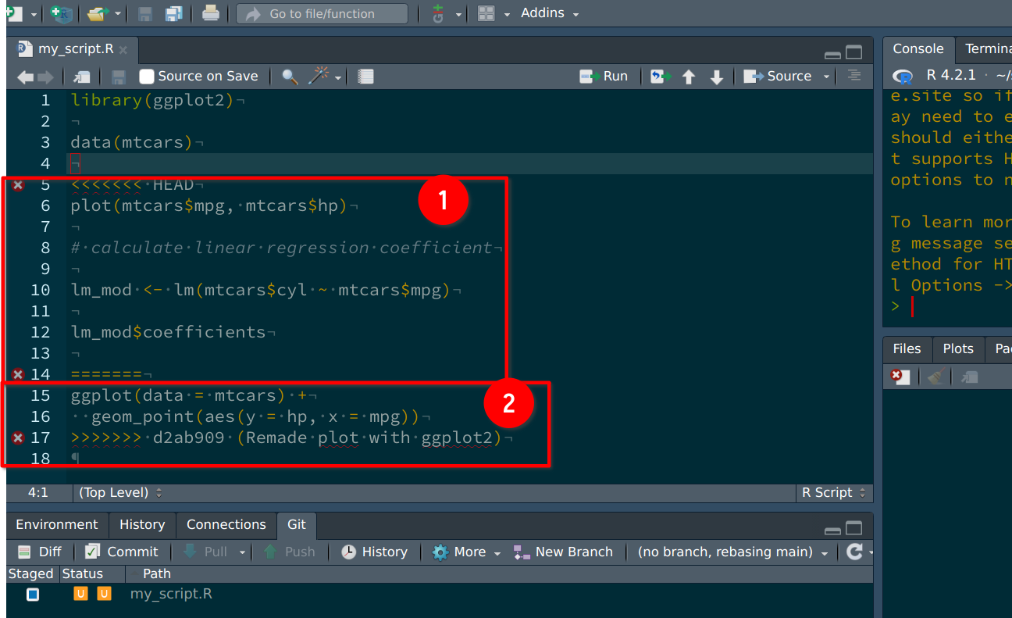Click the Git Commit button
The height and width of the screenshot is (618, 1012).
(121, 552)
